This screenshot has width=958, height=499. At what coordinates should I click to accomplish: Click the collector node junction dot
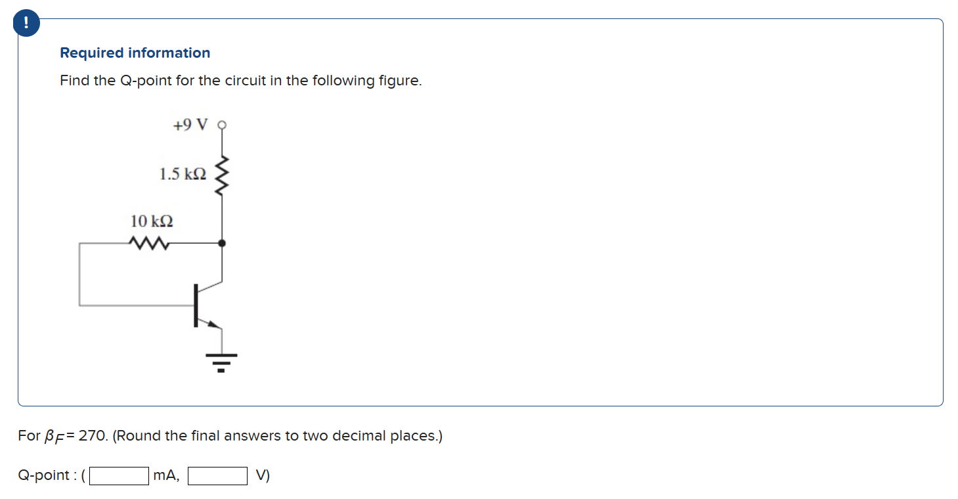221,242
